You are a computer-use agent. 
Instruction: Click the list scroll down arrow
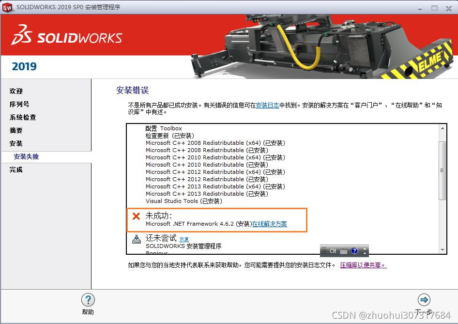click(x=443, y=250)
